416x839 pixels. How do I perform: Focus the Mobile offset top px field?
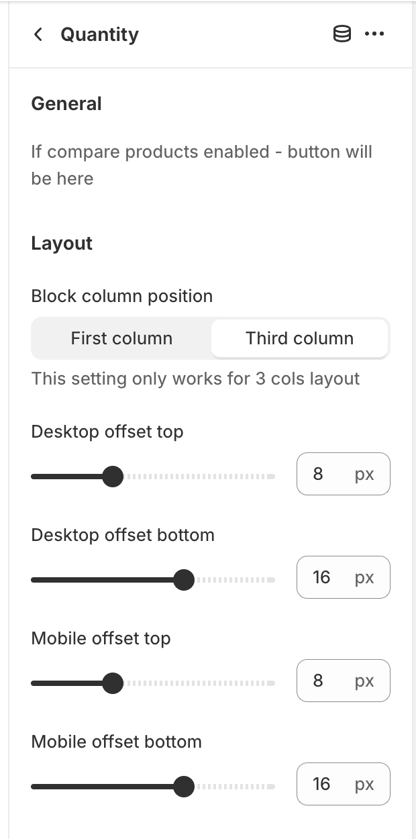click(x=343, y=681)
